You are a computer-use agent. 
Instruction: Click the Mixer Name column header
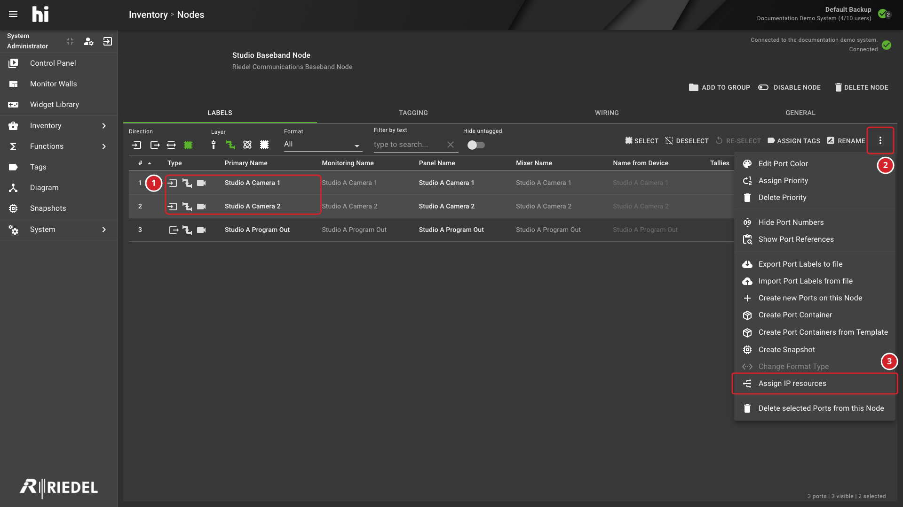(534, 163)
